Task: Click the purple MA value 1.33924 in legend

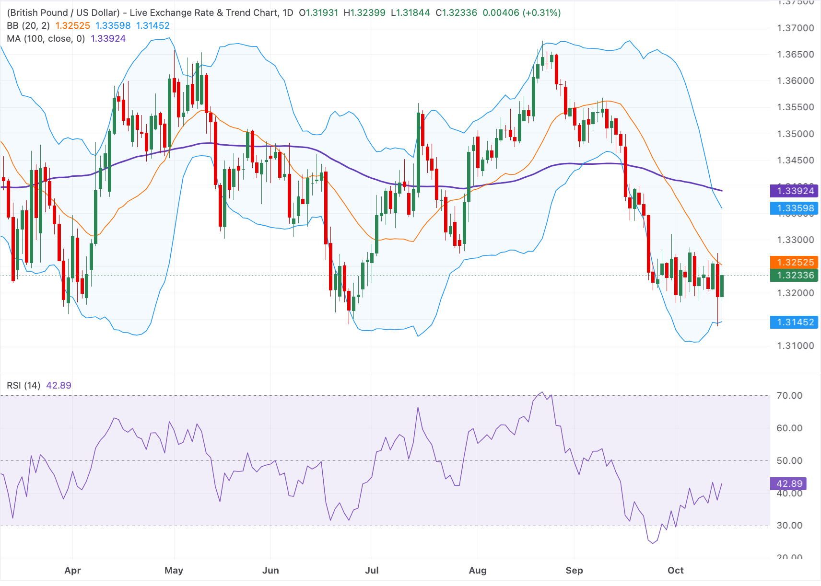Action: 108,38
